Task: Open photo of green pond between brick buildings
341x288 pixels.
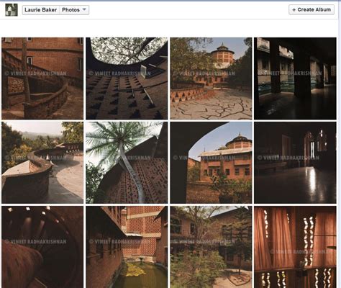Action: pos(127,247)
